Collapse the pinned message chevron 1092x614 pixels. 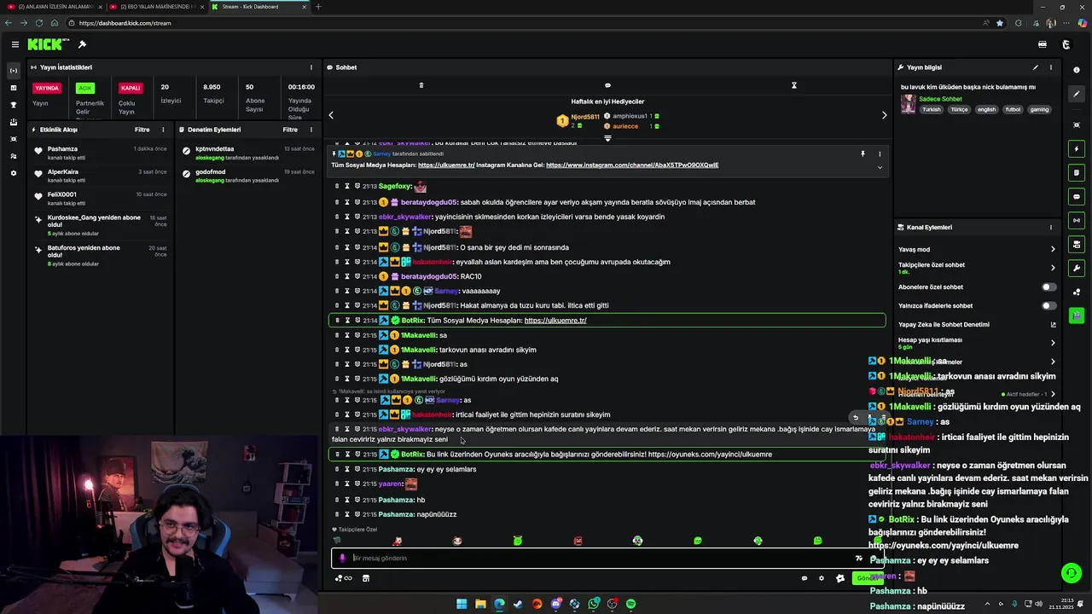(880, 167)
